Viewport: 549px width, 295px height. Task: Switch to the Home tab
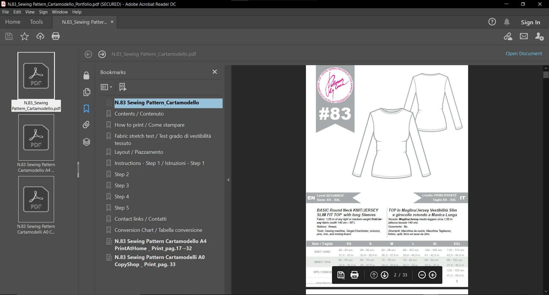(13, 22)
